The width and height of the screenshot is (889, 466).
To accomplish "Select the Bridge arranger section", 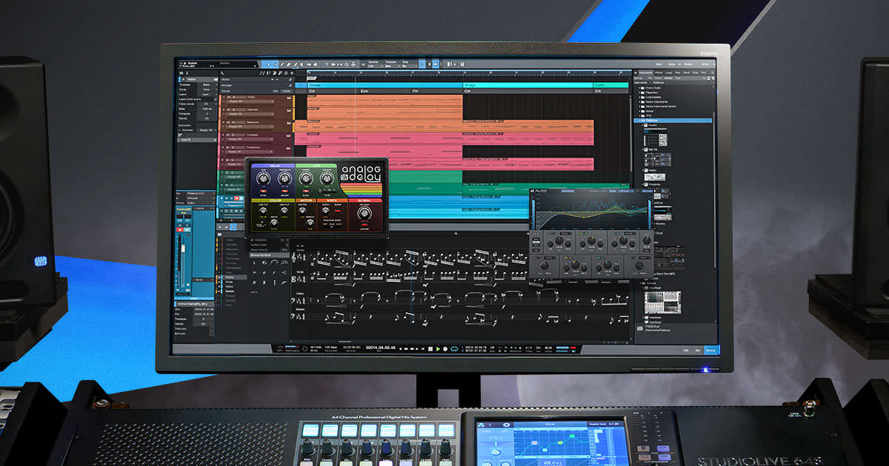I will (528, 86).
